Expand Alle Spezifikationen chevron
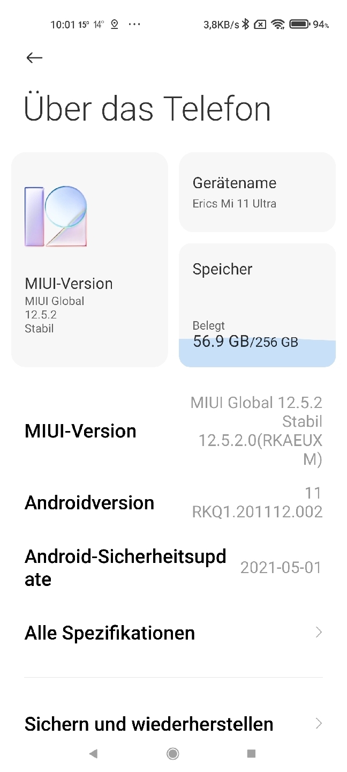Screen dimensions: 347x772 tap(319, 633)
